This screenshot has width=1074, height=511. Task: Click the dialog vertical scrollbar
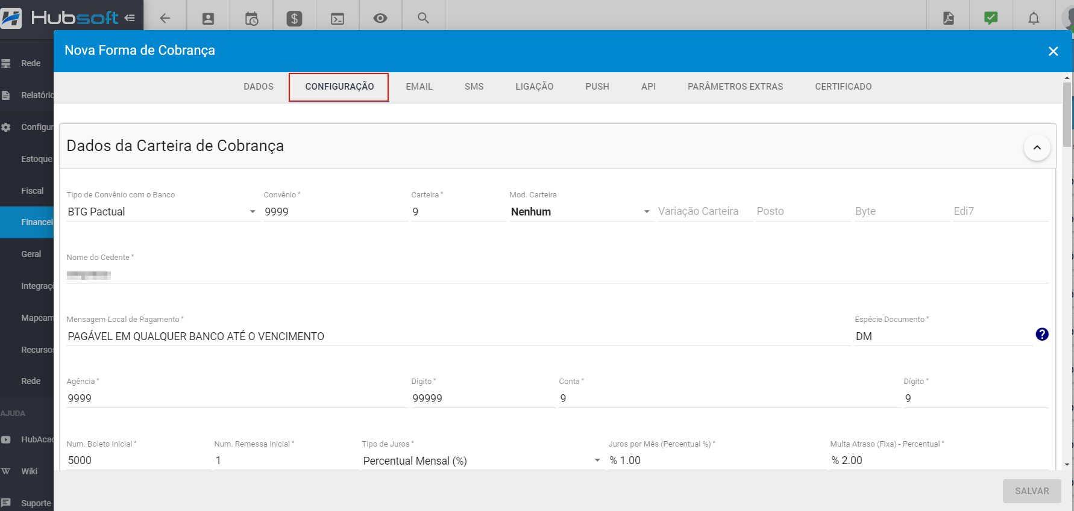(1067, 114)
